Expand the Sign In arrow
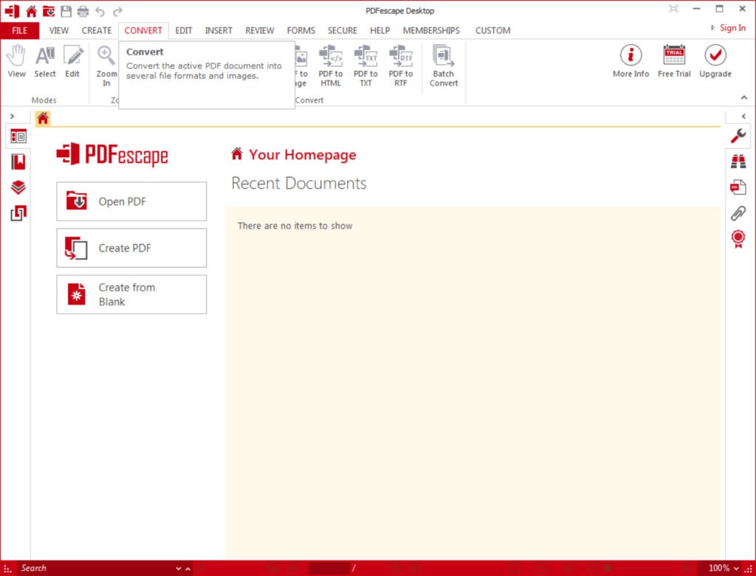 pyautogui.click(x=712, y=28)
